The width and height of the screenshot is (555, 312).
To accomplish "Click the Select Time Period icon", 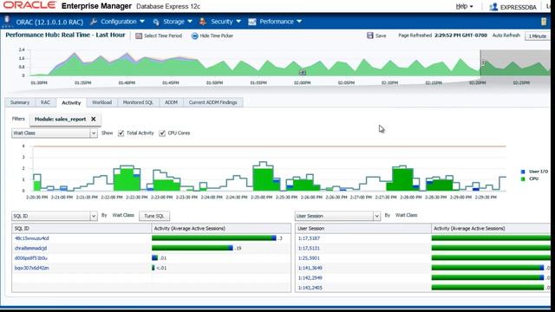I will 139,36.
